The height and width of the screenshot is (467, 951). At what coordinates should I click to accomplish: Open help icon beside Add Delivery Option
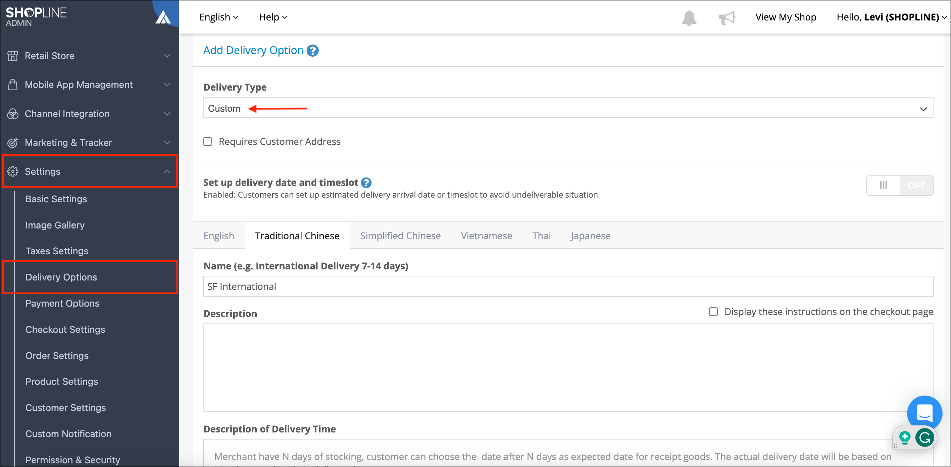pos(313,51)
